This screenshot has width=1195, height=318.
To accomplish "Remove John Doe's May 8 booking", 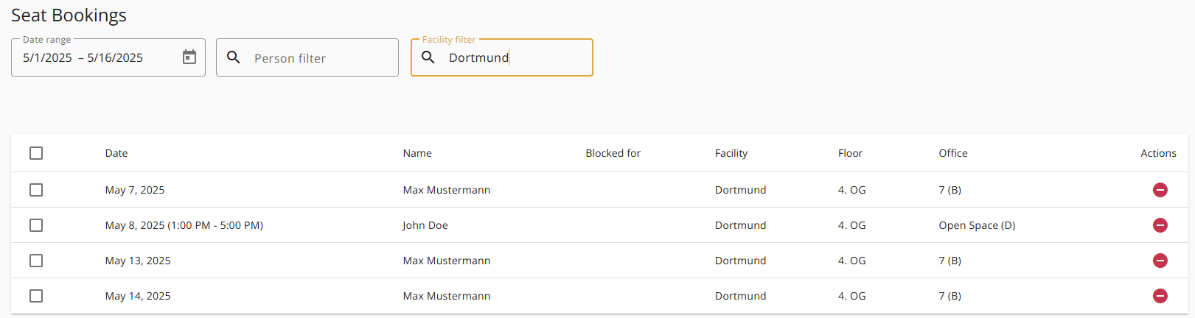I will click(x=1160, y=225).
